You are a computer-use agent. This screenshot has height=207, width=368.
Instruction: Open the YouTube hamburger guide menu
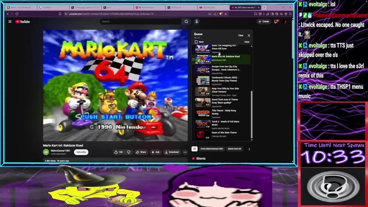point(10,22)
